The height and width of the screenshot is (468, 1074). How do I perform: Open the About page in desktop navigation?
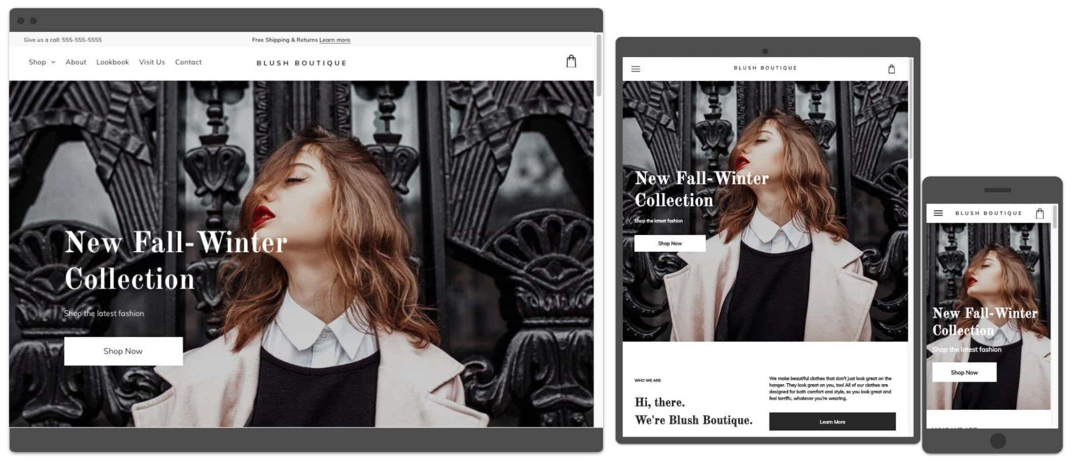[76, 62]
